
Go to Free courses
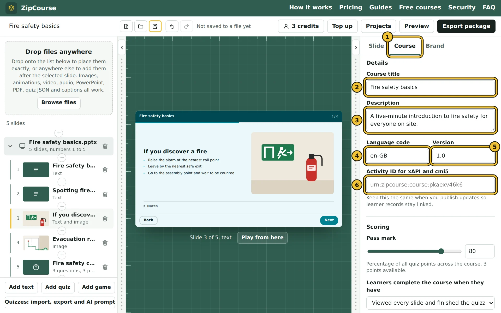tap(420, 8)
